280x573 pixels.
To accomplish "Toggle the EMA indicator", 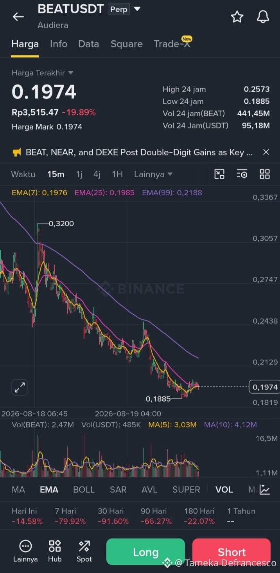I will point(49,490).
